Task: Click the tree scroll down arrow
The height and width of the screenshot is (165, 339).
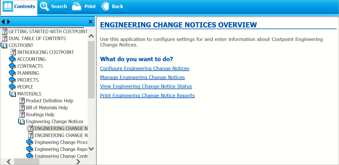Action: [x=91, y=149]
